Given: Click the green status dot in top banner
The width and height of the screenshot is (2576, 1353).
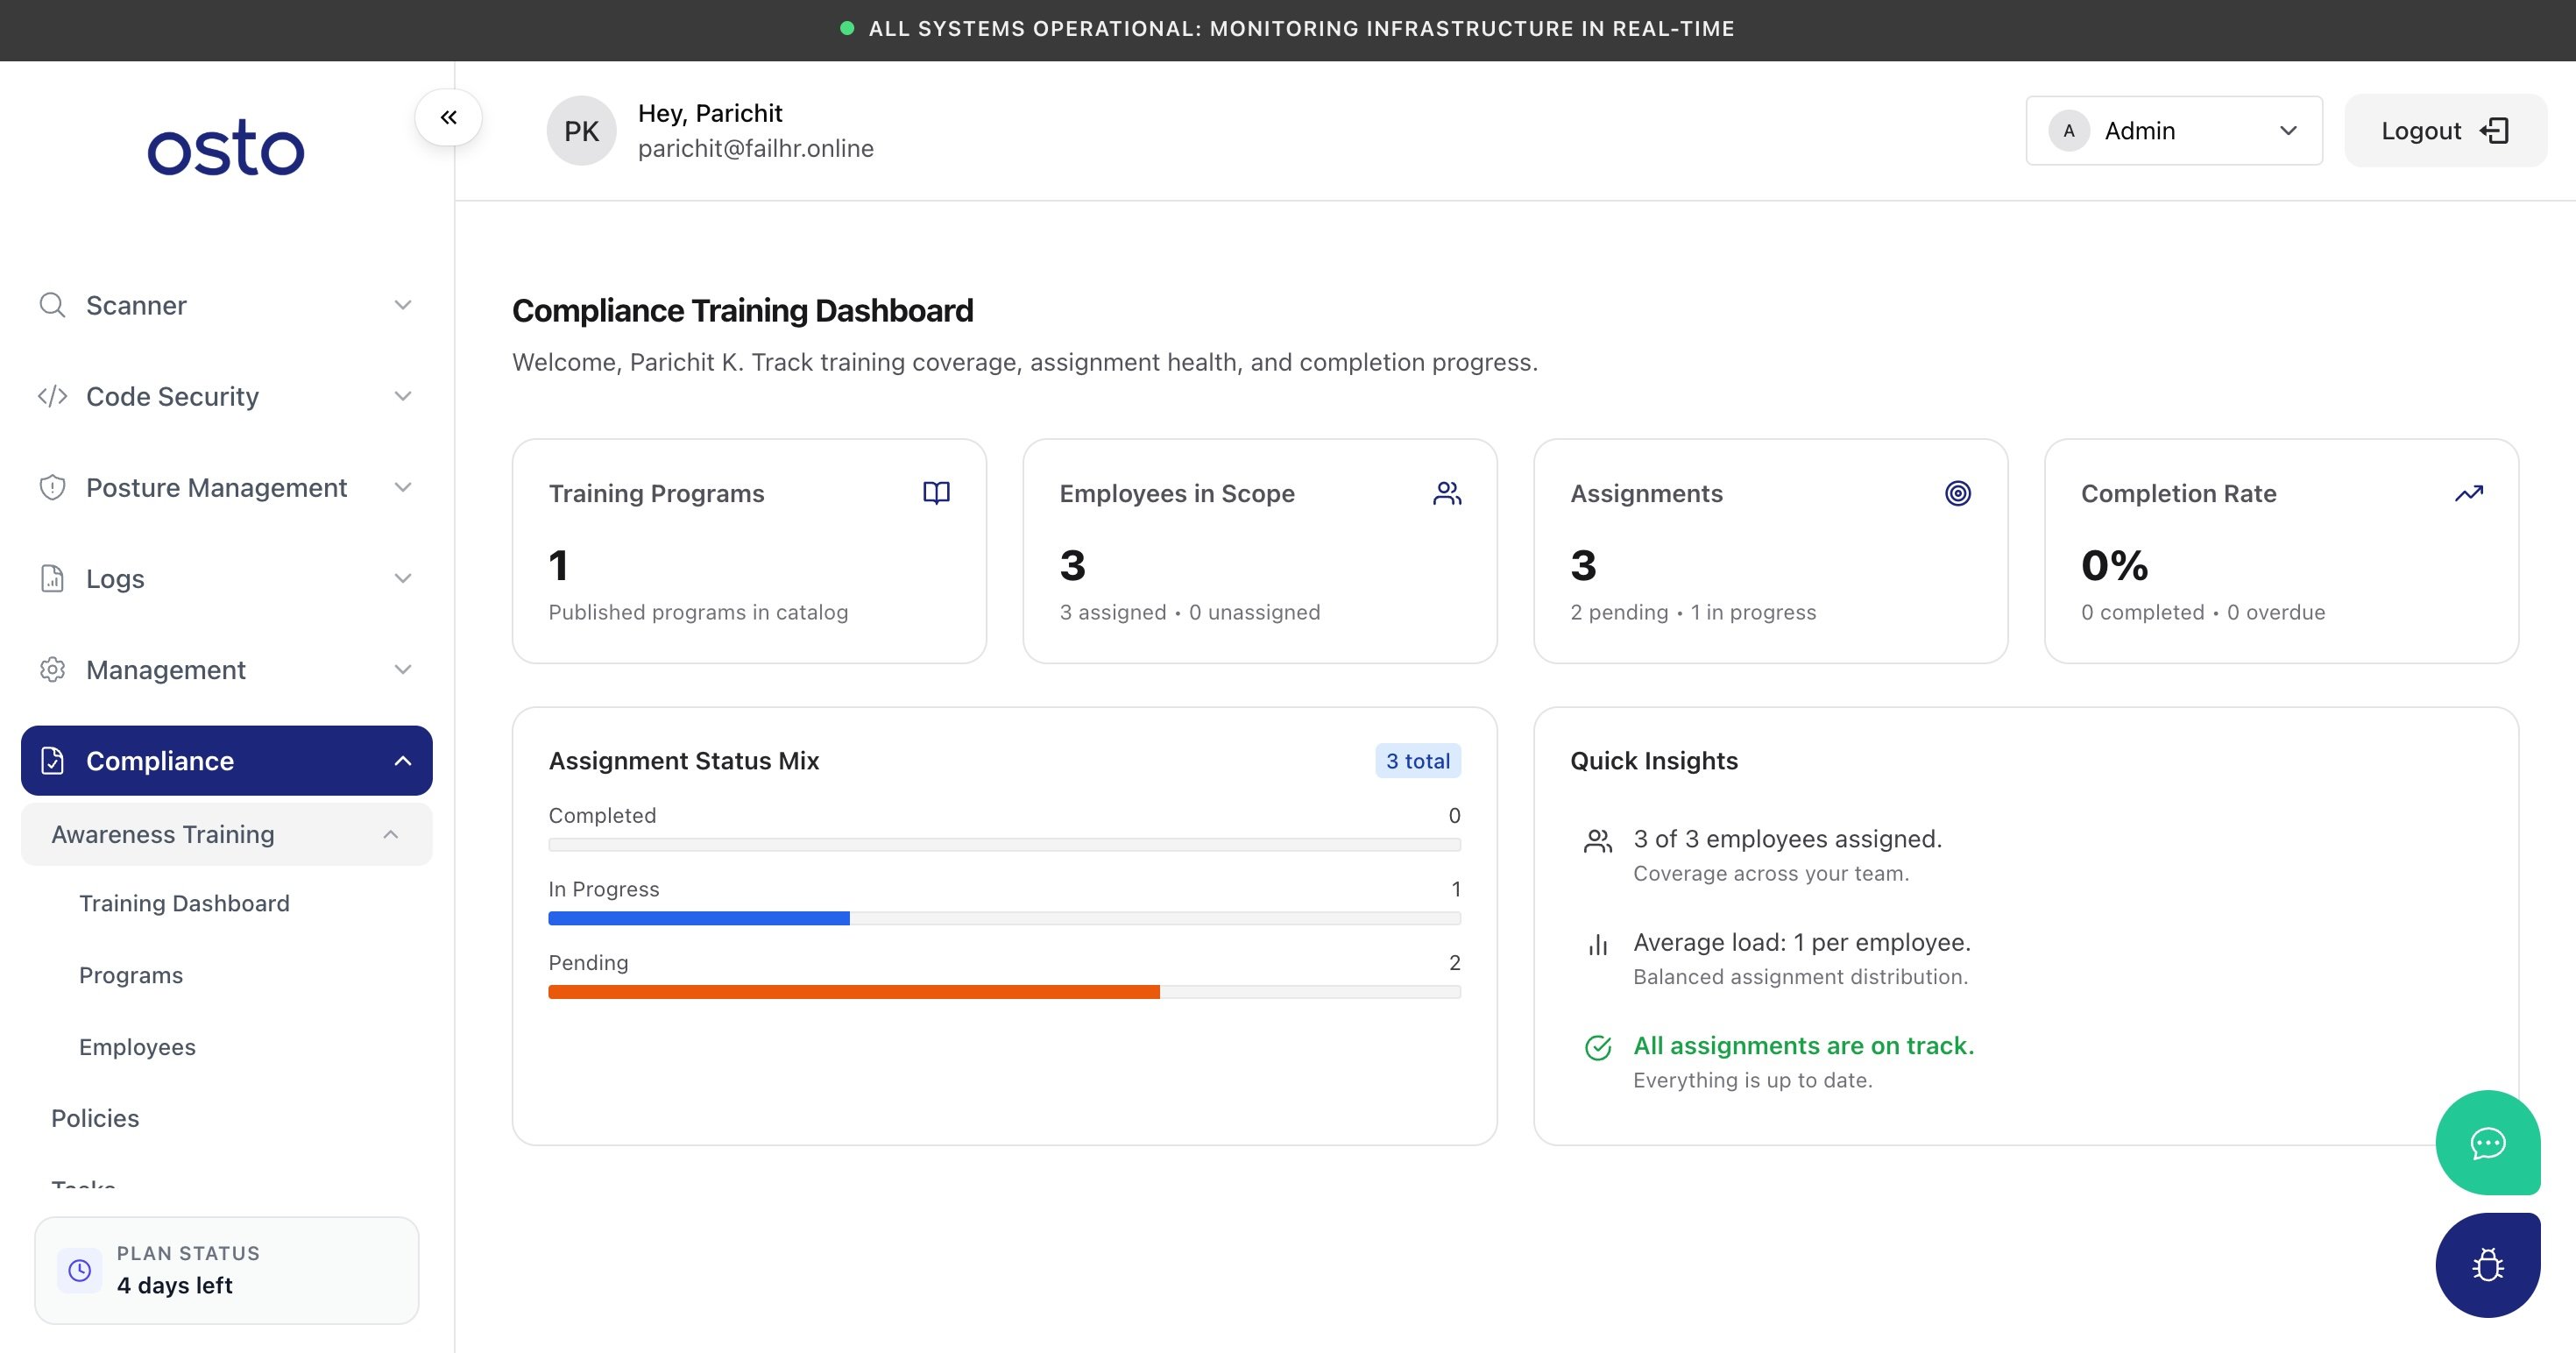Looking at the screenshot, I should pyautogui.click(x=847, y=28).
